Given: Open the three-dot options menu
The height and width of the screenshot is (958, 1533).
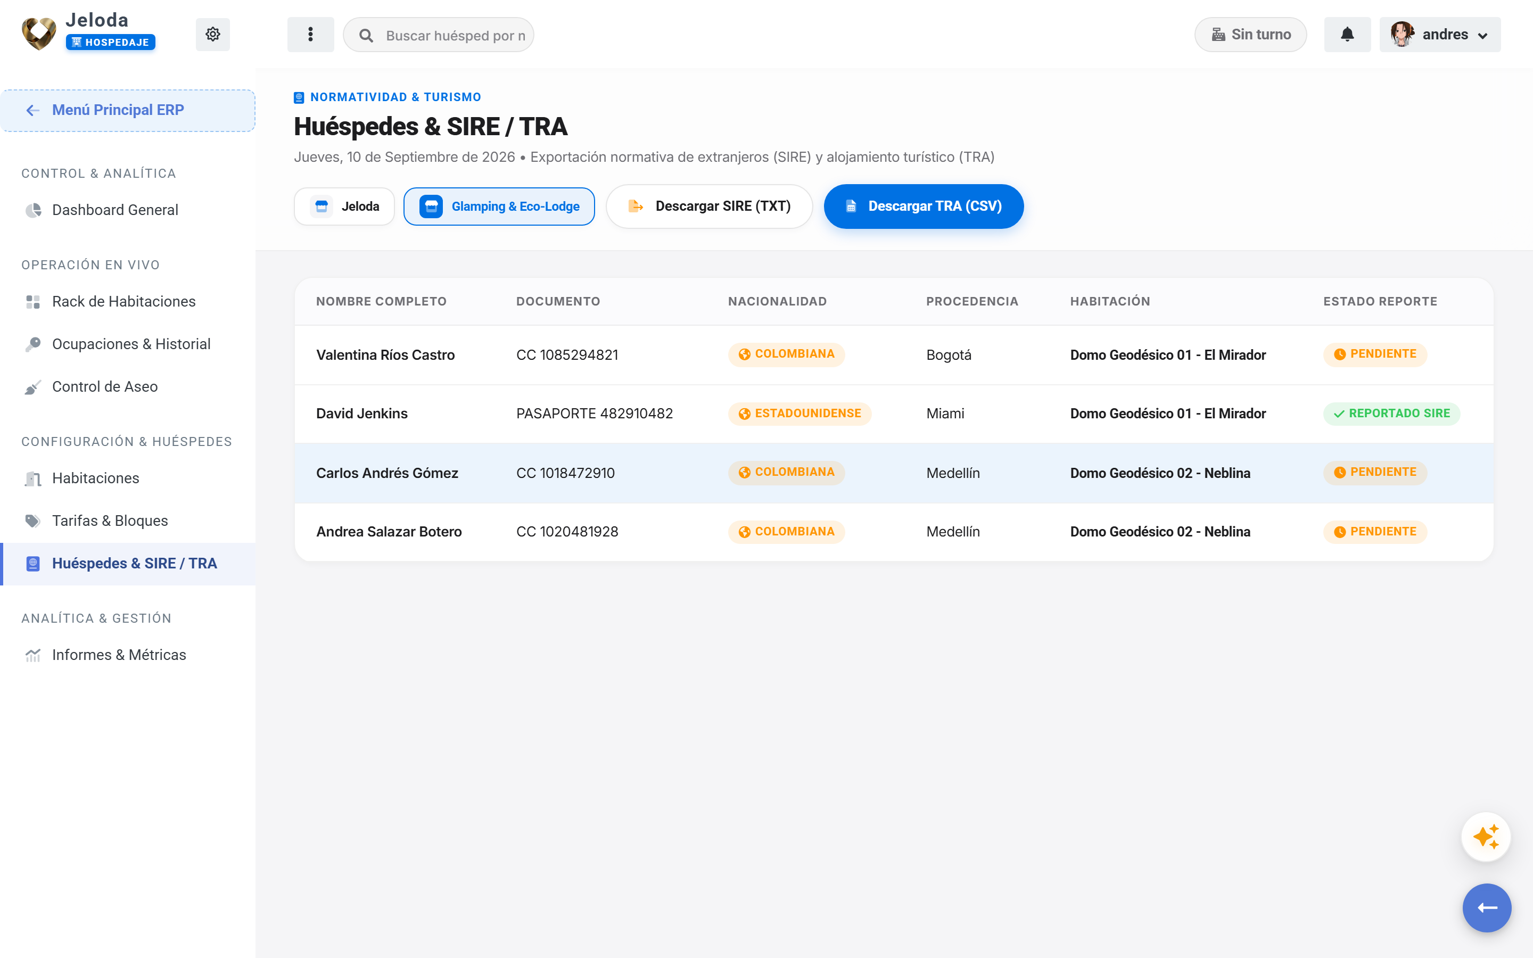Looking at the screenshot, I should pos(310,34).
